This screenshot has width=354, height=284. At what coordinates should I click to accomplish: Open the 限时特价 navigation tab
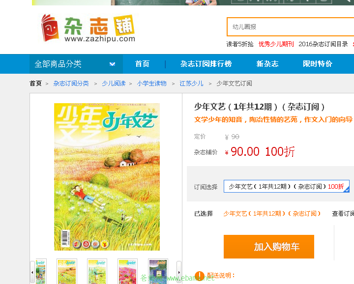pos(318,64)
